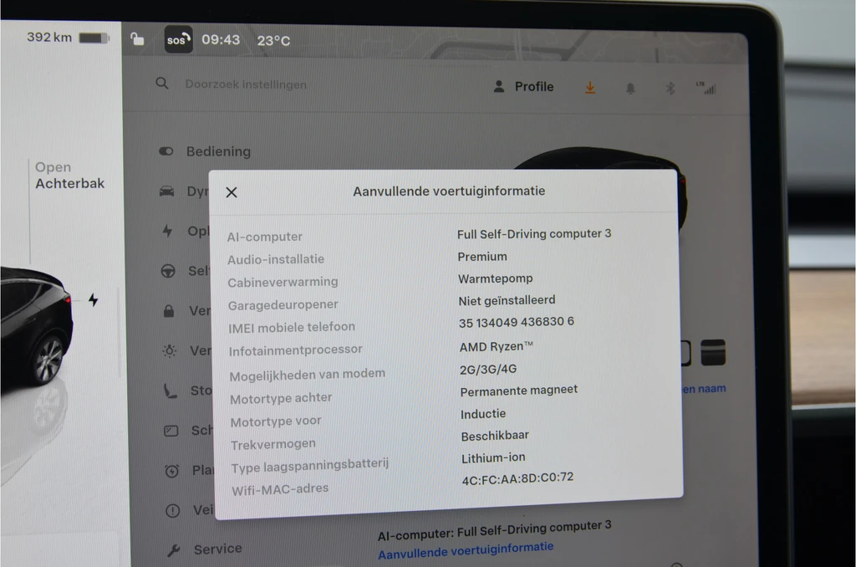Select the AMD Ryzen infotainment value
The height and width of the screenshot is (567, 856).
point(497,346)
